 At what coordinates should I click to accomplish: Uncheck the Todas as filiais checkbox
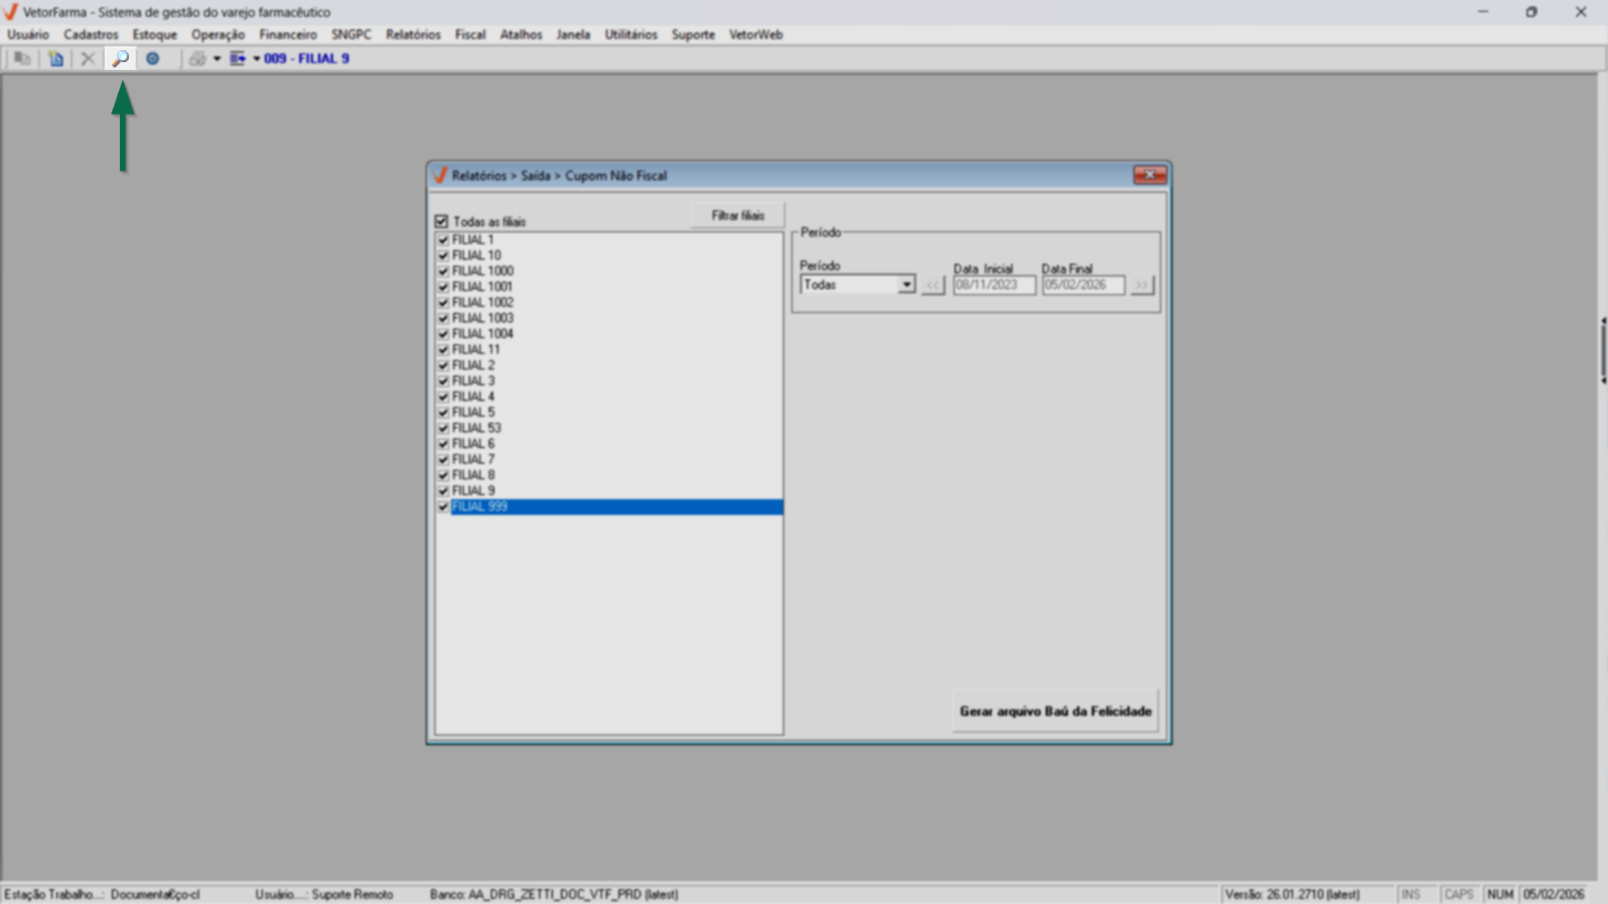(441, 222)
